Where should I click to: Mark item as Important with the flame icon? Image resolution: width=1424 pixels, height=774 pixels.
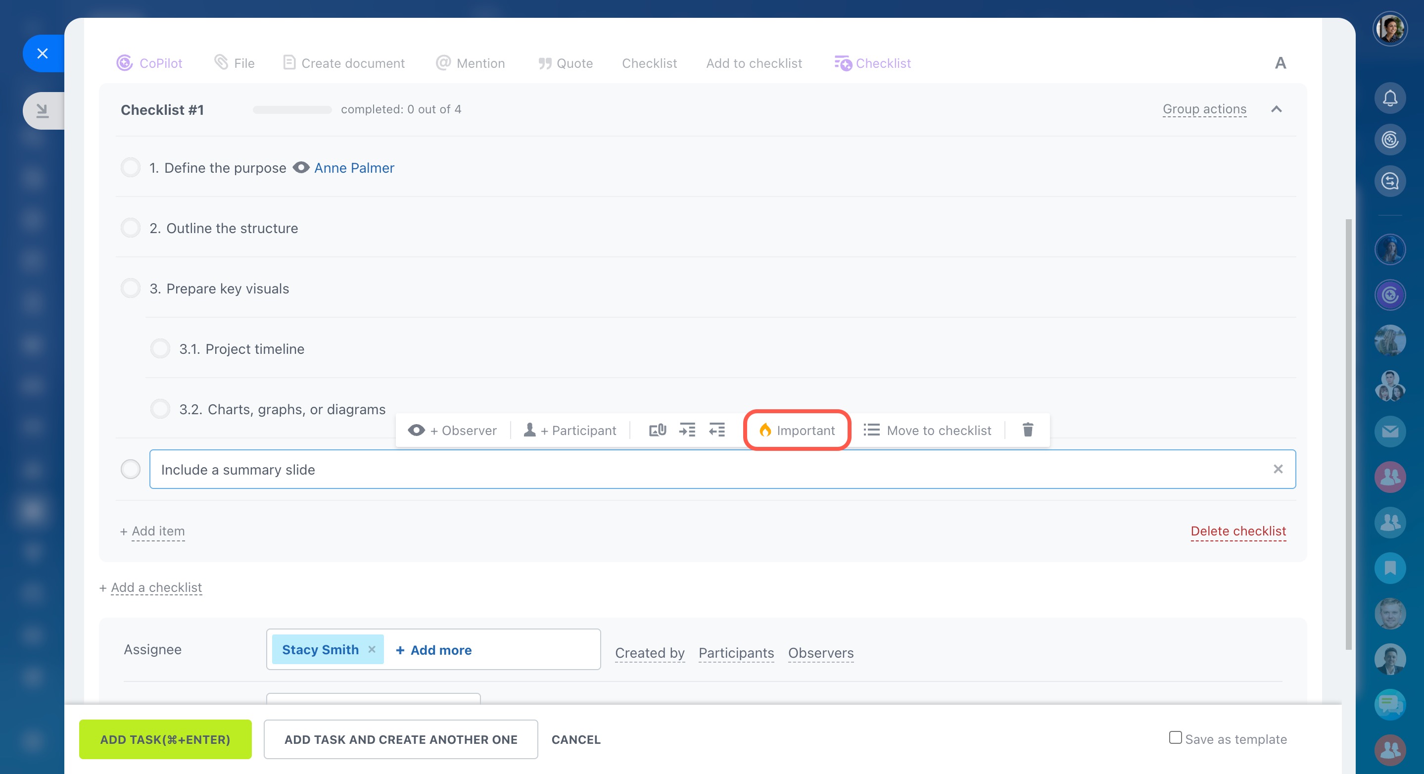point(797,430)
